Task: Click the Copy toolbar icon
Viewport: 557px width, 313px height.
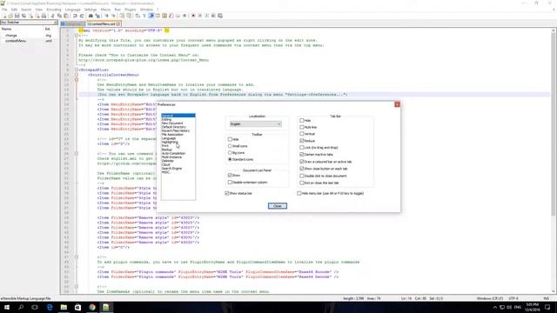Action: tap(59, 16)
